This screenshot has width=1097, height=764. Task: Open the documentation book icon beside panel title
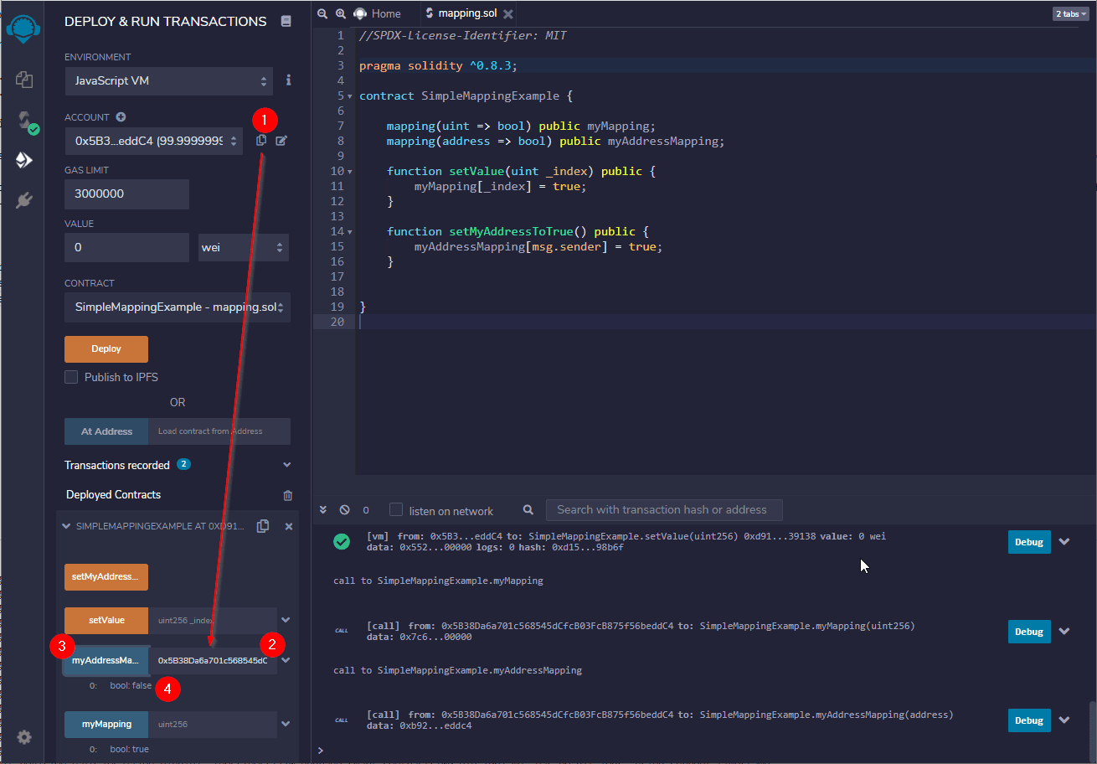point(286,22)
